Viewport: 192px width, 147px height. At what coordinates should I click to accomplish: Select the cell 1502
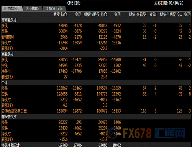click(117, 65)
